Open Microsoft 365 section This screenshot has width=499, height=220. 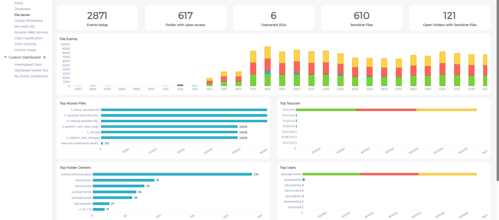[25, 27]
